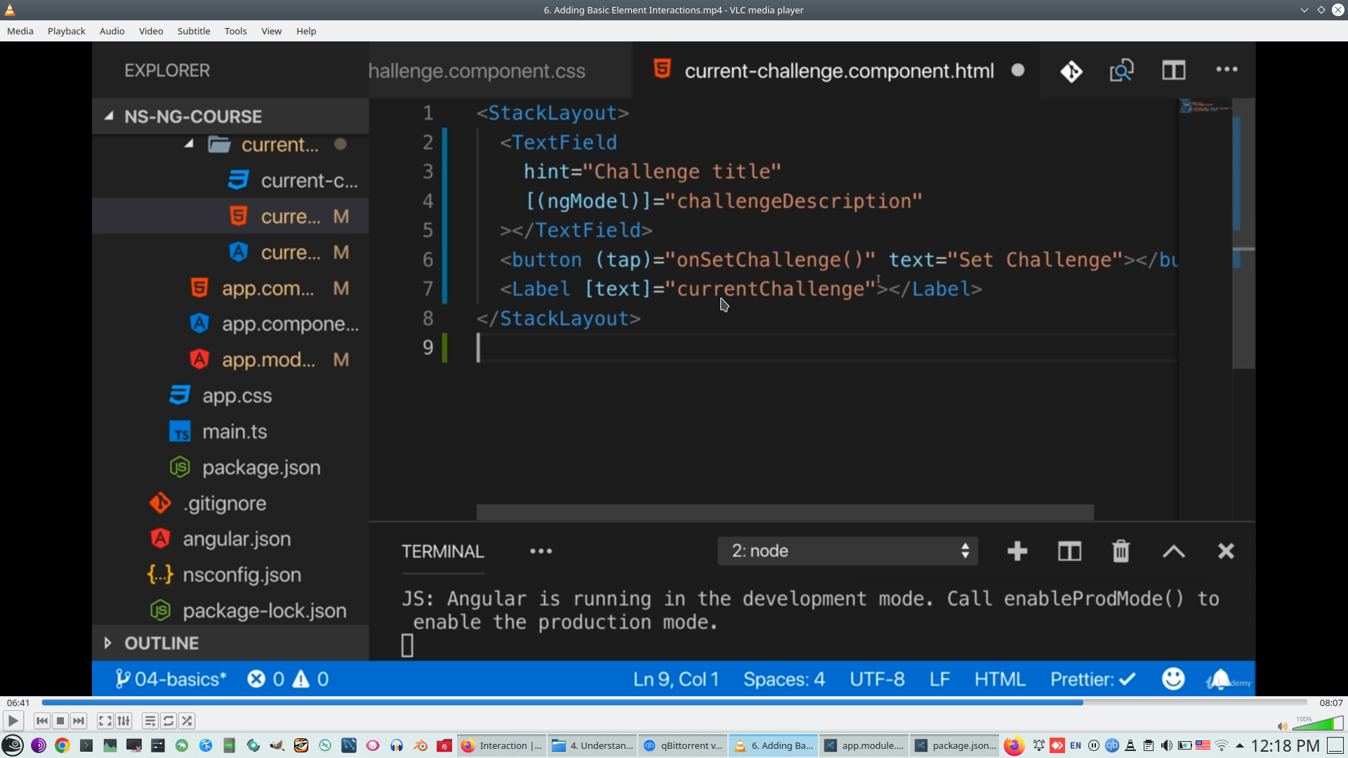Toggle fullscreen video mode

tap(105, 721)
